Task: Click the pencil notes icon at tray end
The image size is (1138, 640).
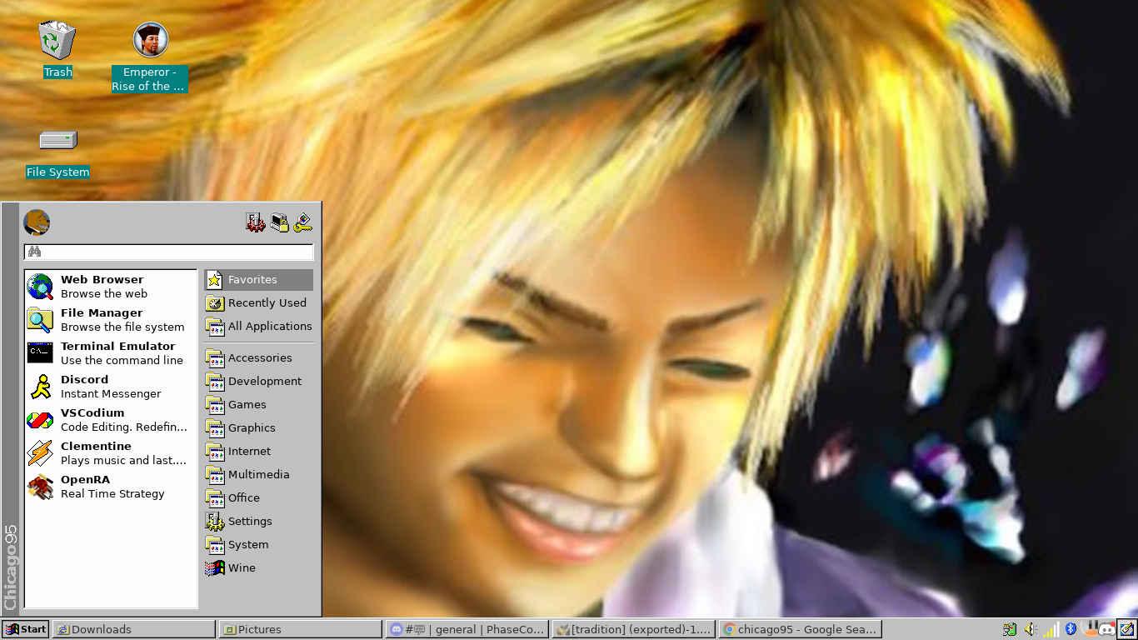Action: pyautogui.click(x=1126, y=629)
